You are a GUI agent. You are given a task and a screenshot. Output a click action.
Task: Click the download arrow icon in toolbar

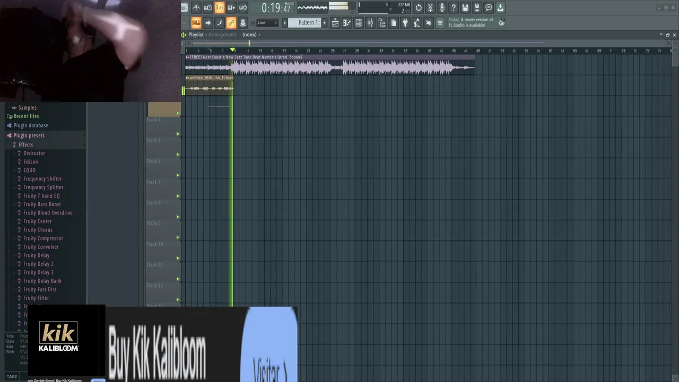(x=500, y=7)
